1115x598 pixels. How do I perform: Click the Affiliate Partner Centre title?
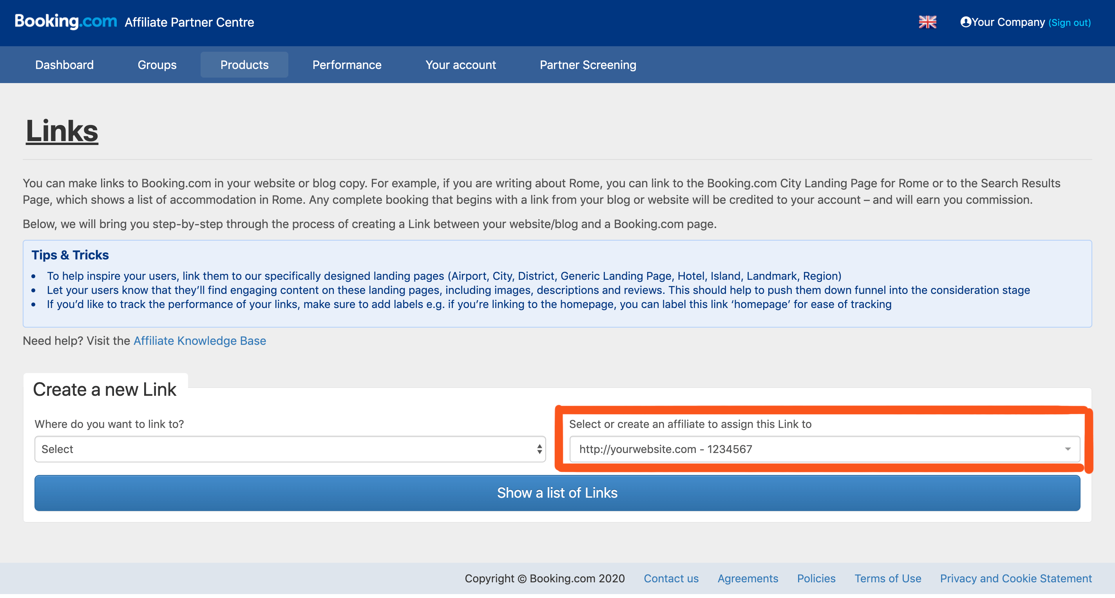click(x=189, y=22)
